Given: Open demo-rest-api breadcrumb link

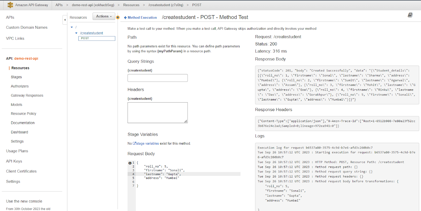Looking at the screenshot, I should [93, 5].
